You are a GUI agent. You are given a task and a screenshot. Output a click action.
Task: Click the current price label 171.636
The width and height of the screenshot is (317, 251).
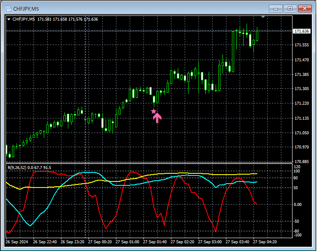[x=302, y=31]
